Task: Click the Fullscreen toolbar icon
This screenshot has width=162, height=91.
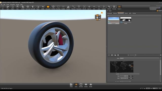Action: pyautogui.click(x=73, y=7)
